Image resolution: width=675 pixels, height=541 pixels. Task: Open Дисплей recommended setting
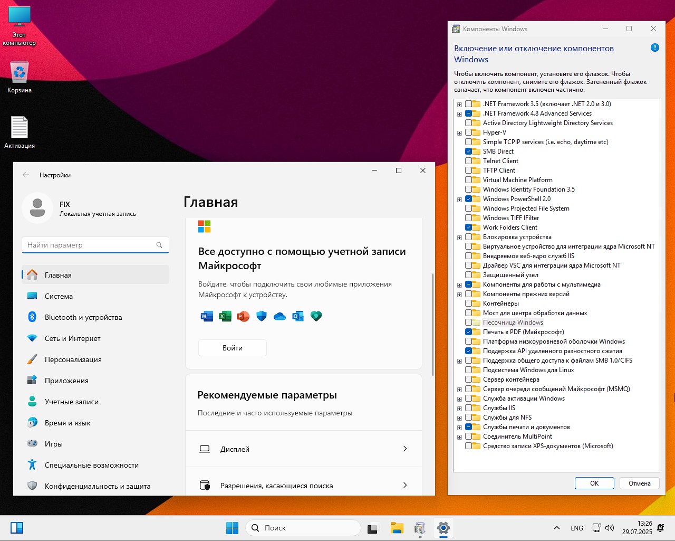click(x=304, y=449)
